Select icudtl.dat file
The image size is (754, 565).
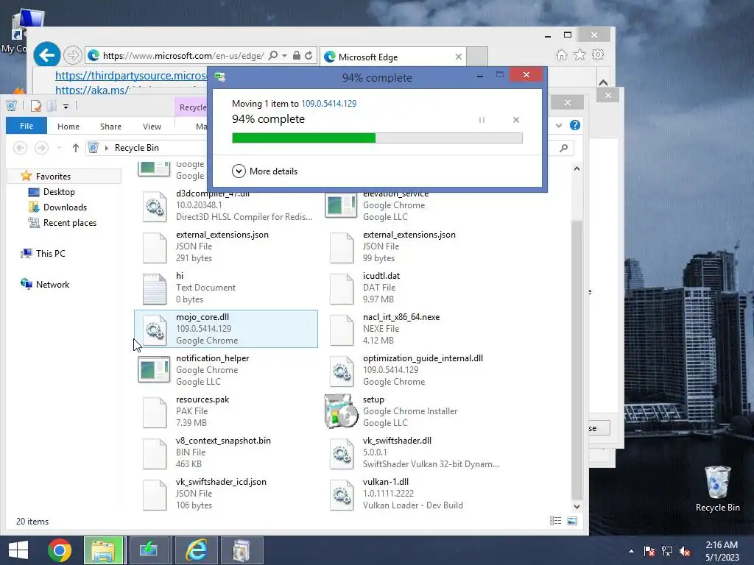click(414, 288)
